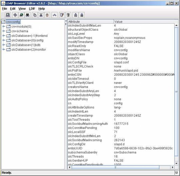Expand the cn=module{0} tree node

(x=4, y=26)
